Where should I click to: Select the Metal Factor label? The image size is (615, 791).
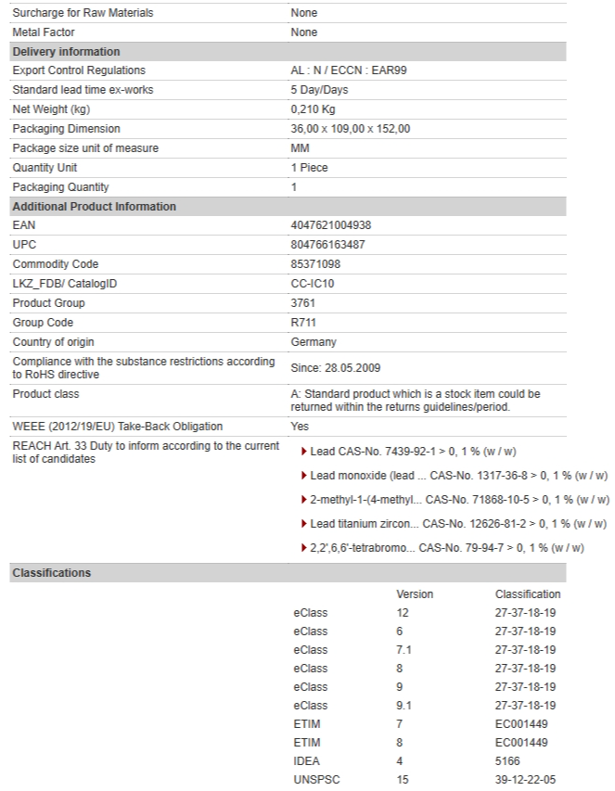tap(44, 32)
